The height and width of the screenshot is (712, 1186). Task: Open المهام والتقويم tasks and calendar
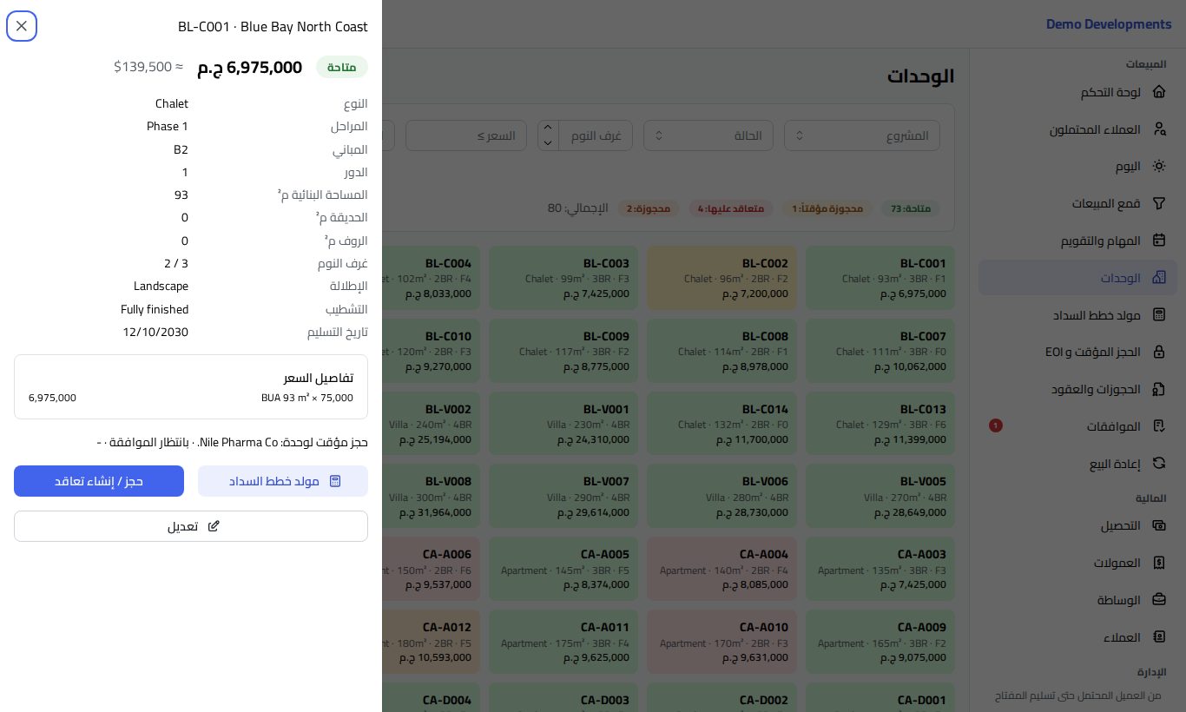click(1077, 241)
